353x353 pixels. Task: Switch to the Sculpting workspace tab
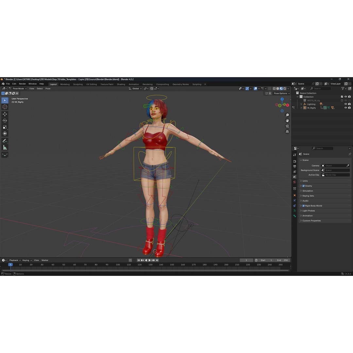tap(78, 84)
